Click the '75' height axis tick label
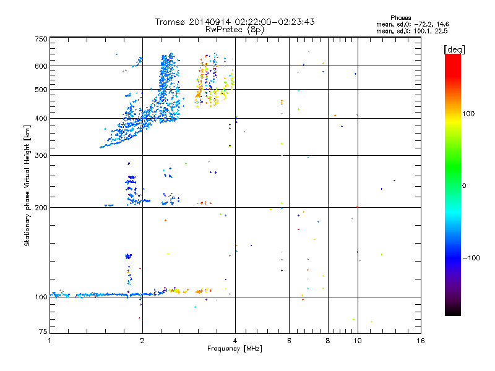495x371 pixels. click(43, 331)
